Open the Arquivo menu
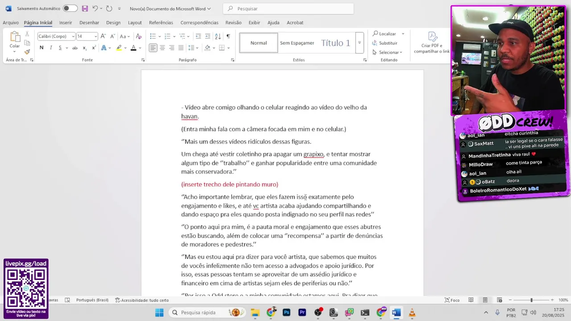This screenshot has height=321, width=571. (11, 23)
